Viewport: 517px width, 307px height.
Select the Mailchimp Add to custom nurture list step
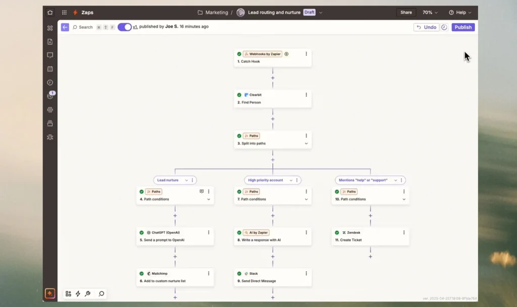[x=175, y=277]
